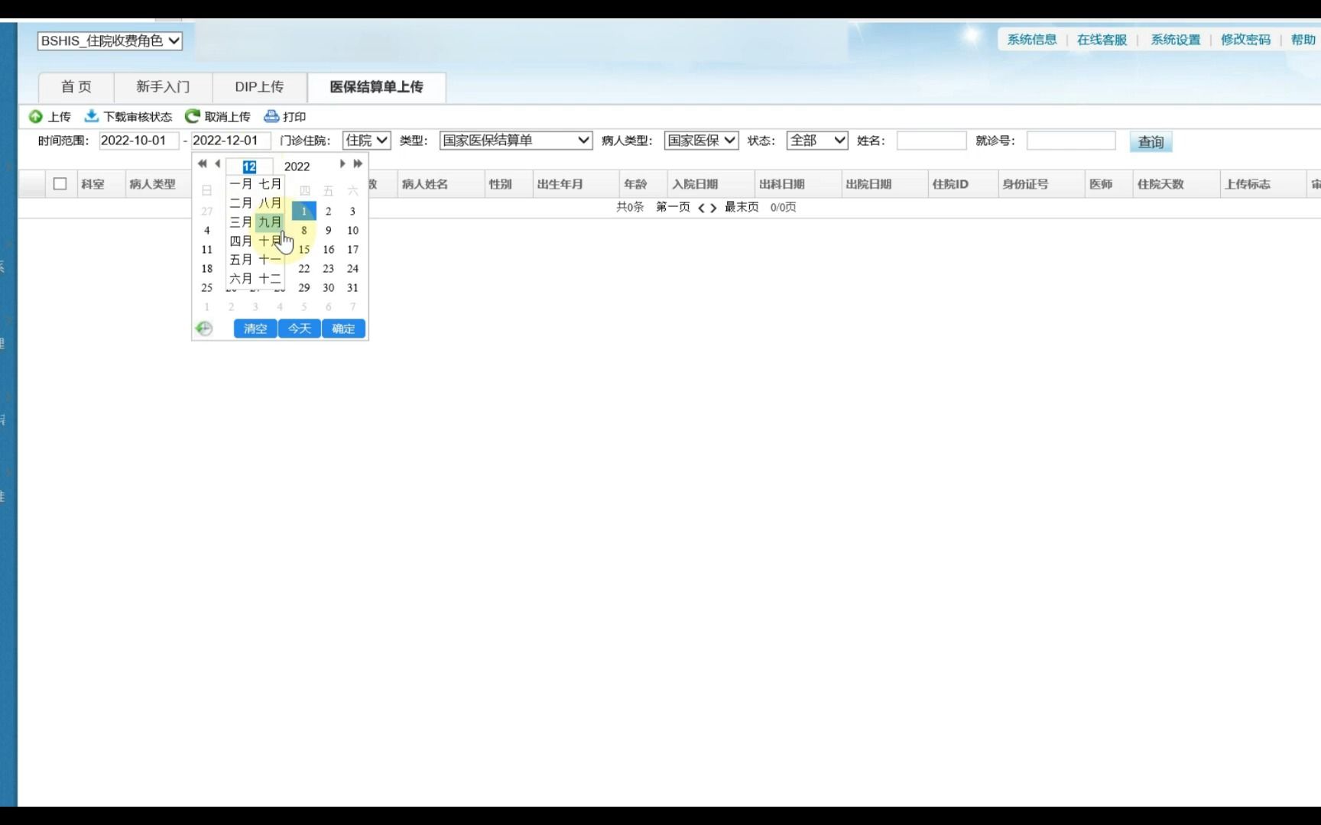The height and width of the screenshot is (825, 1321).
Task: Open the 修改密码 link
Action: coord(1245,40)
